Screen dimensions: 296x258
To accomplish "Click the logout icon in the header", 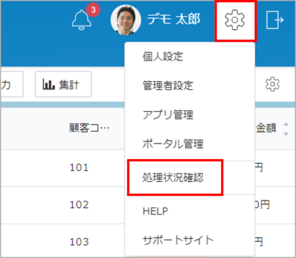I will [x=275, y=20].
